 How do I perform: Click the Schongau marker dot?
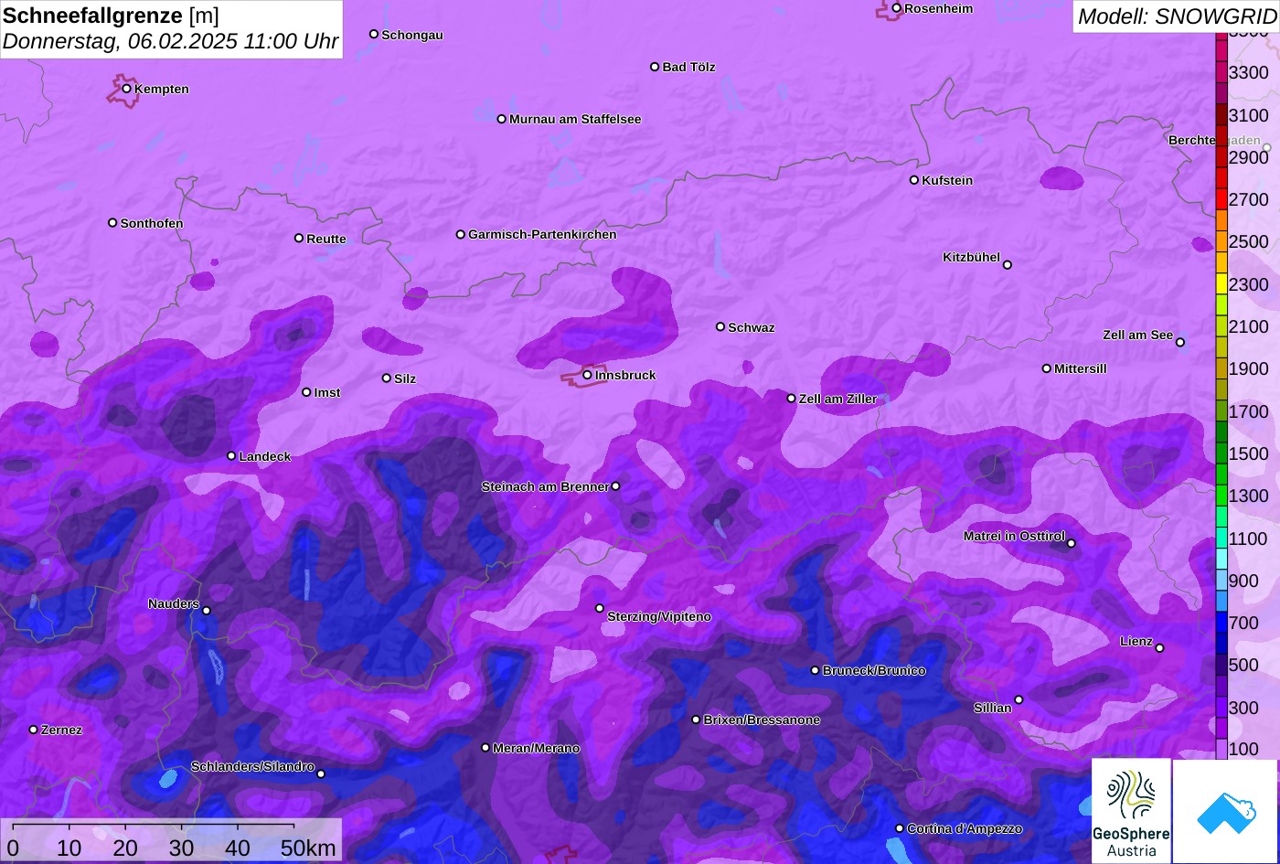pos(374,34)
